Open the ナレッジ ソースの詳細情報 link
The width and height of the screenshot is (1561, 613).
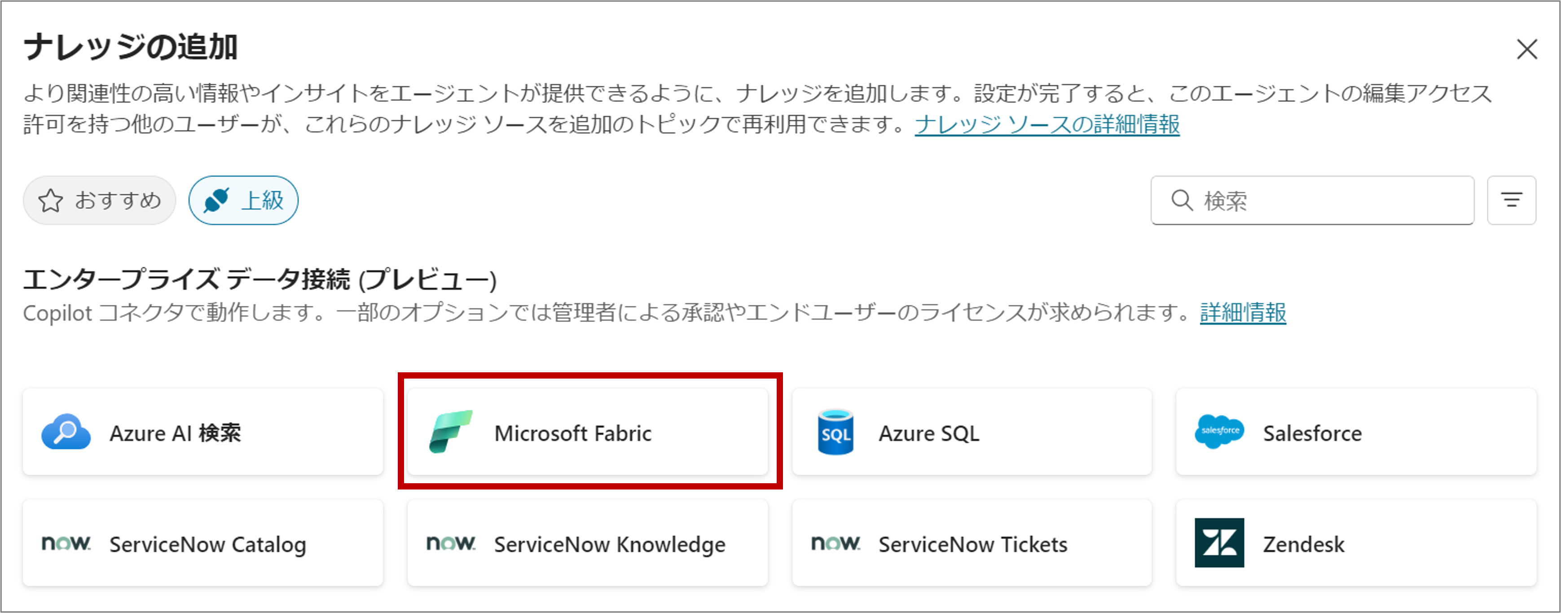[x=1047, y=124]
